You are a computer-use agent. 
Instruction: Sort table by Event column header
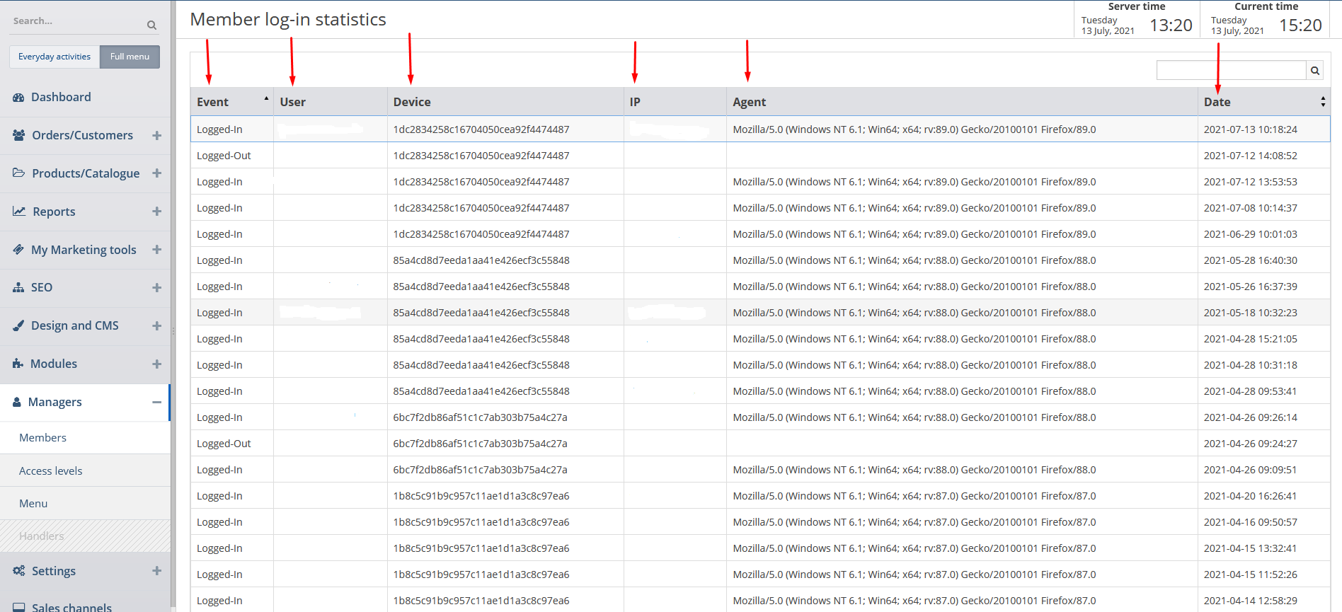tap(213, 102)
